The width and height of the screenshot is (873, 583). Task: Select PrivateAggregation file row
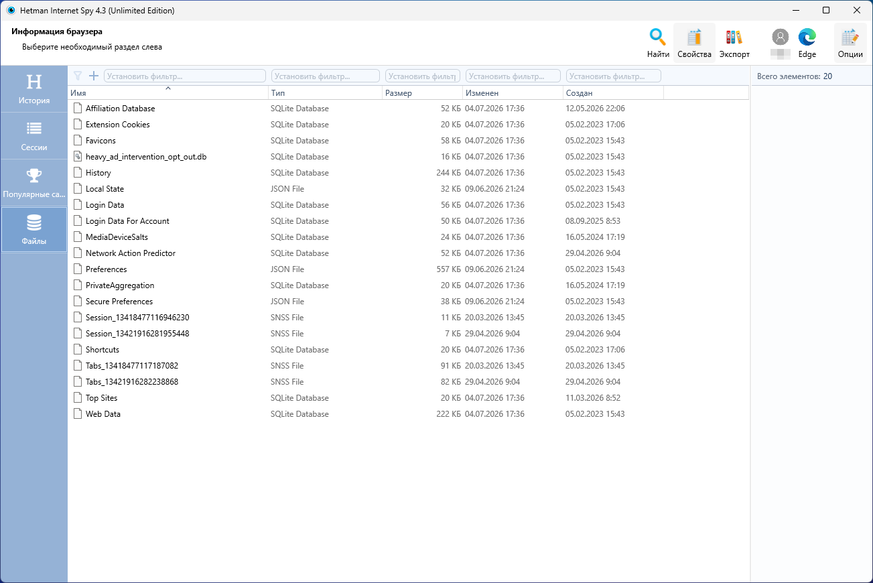point(408,285)
